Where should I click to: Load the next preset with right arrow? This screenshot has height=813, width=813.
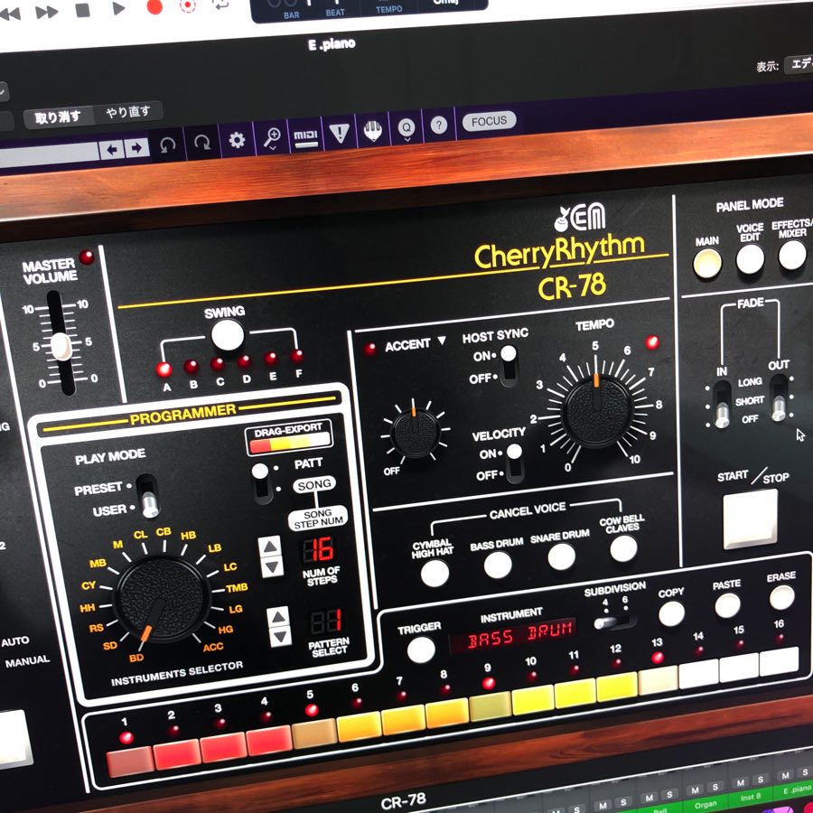click(x=136, y=149)
